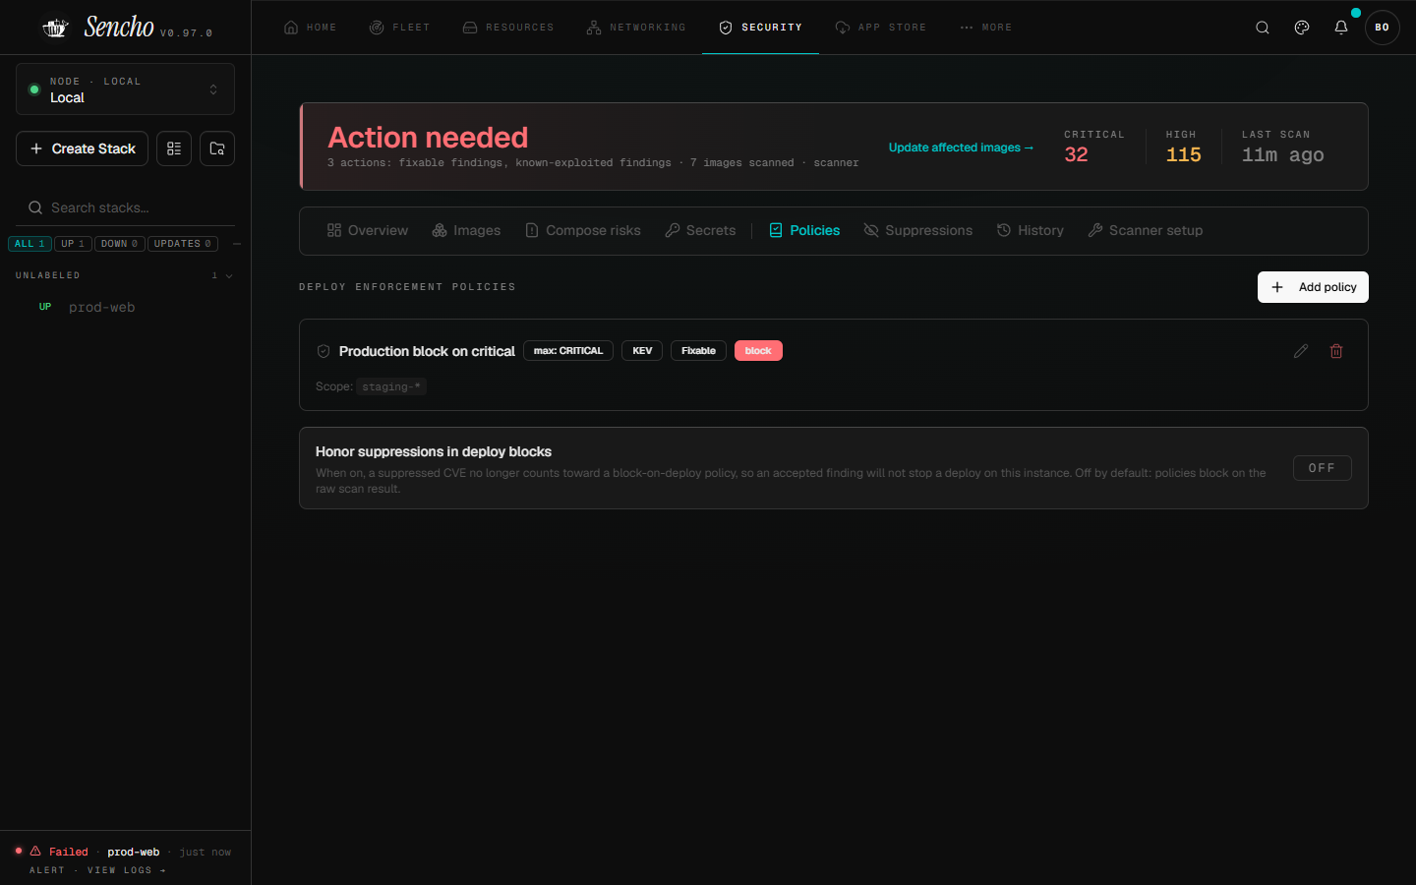Click the sidebar collapse dash next to filters

coord(237,244)
